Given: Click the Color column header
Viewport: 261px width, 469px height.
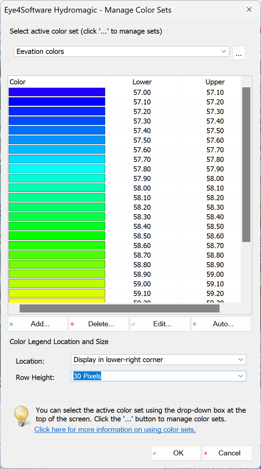Looking at the screenshot, I should point(57,82).
